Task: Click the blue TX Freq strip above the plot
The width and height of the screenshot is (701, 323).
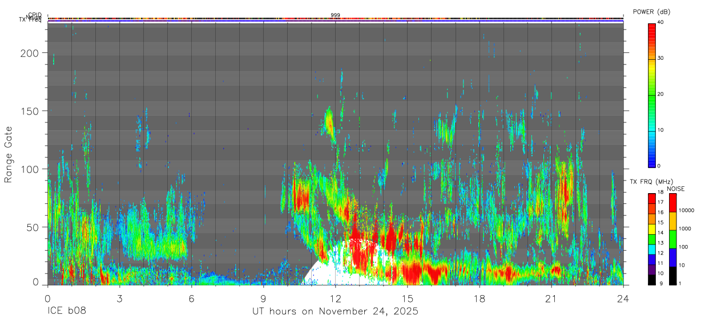Action: tap(335, 22)
